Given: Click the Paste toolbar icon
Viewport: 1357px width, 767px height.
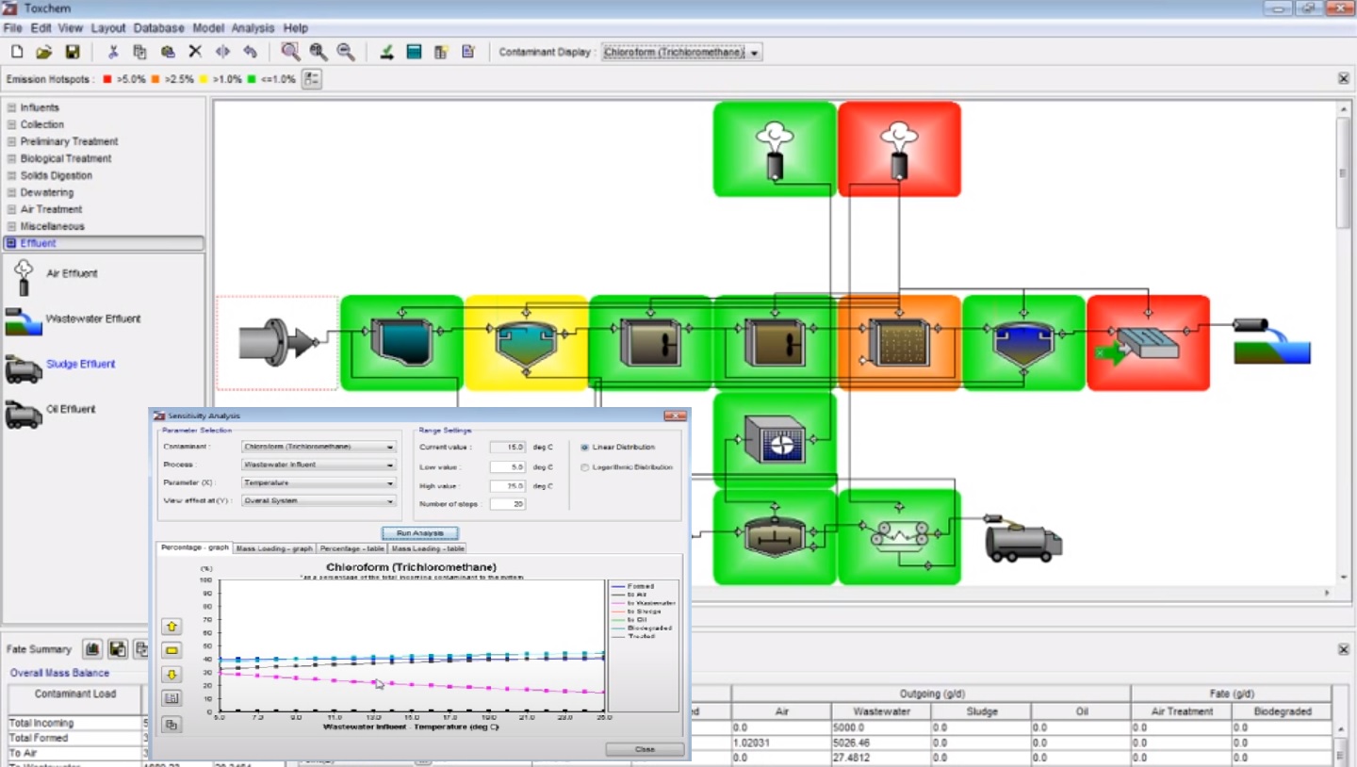Looking at the screenshot, I should click(168, 52).
